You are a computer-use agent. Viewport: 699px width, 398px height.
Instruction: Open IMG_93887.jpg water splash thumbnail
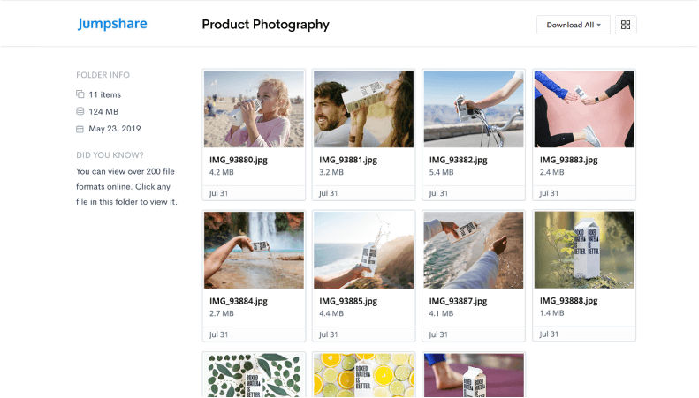pyautogui.click(x=474, y=250)
